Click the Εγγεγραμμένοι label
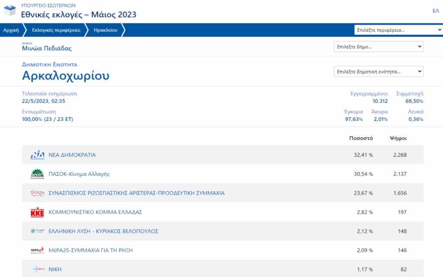 369,94
